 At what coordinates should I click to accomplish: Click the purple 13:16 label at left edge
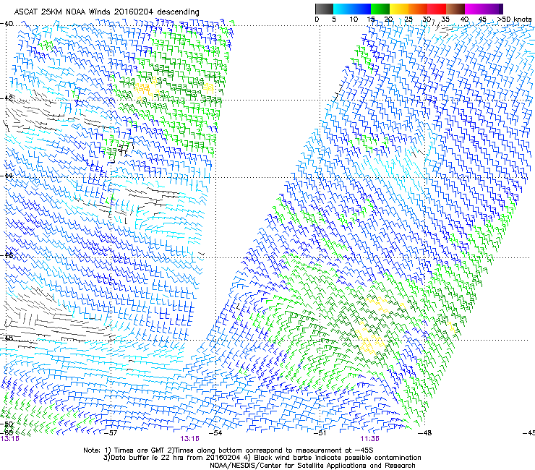tap(9, 439)
